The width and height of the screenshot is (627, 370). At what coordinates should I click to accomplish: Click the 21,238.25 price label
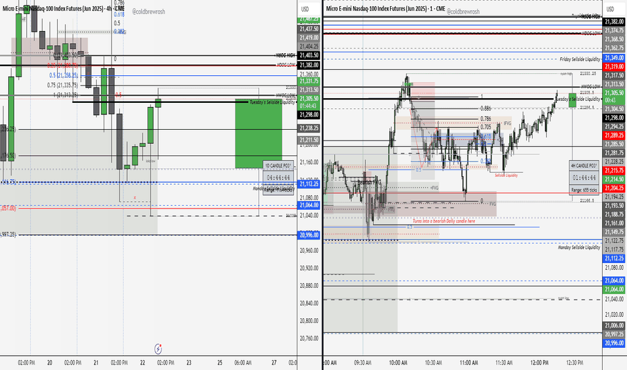309,128
